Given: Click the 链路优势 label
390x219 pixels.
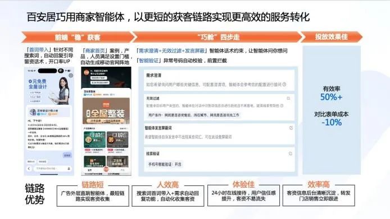Looking at the screenshot, I should click(35, 194).
